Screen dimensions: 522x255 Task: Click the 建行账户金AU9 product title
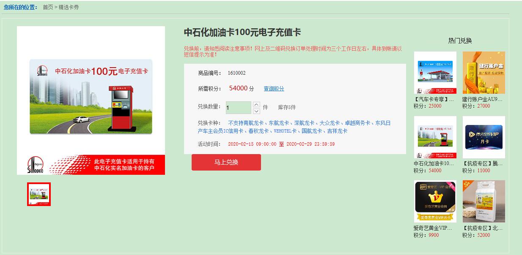482,99
